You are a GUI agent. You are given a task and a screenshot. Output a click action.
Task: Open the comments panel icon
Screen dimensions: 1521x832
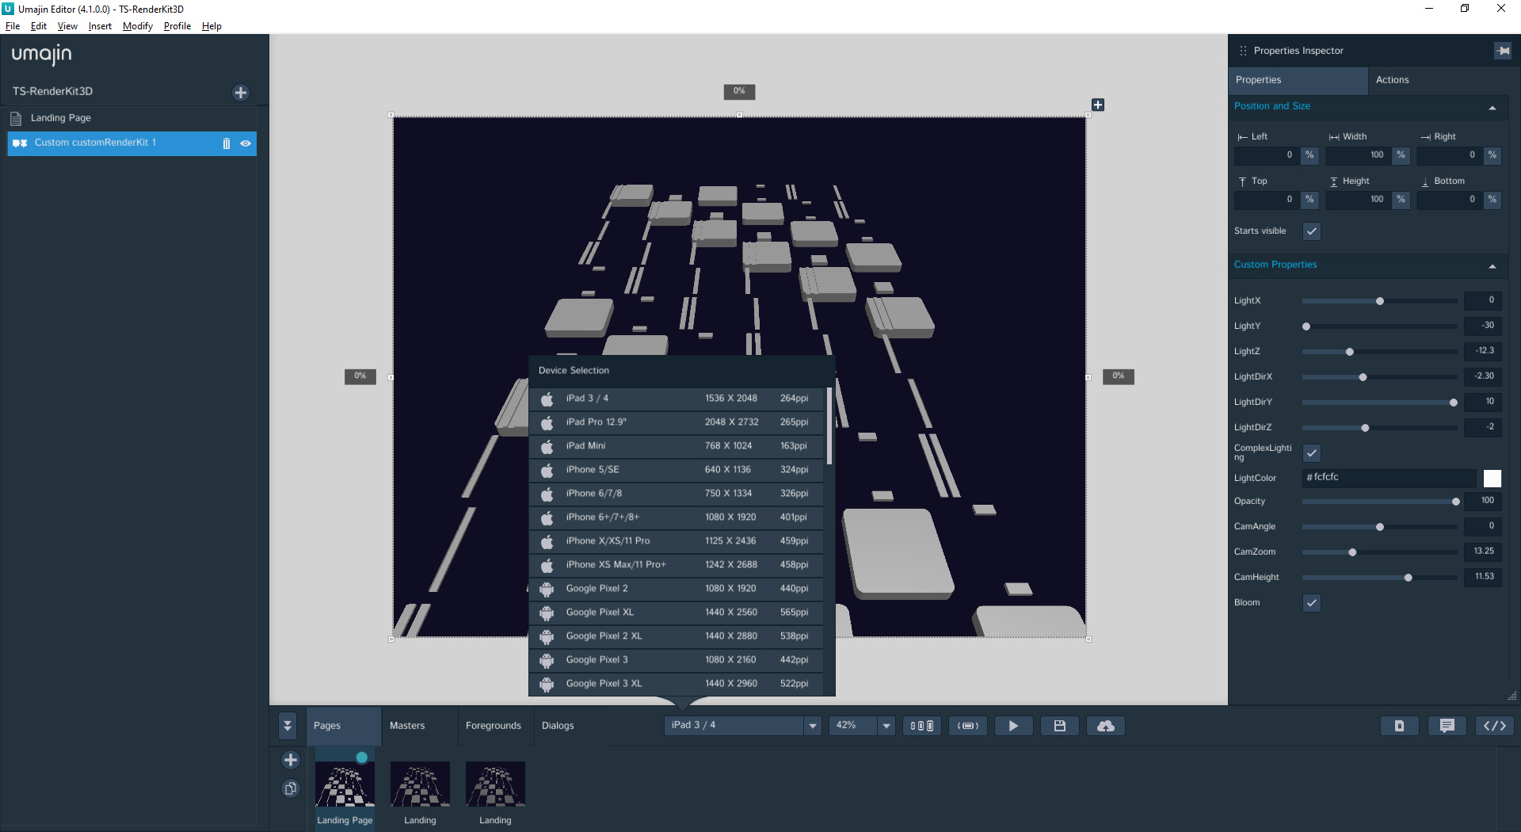1447,726
